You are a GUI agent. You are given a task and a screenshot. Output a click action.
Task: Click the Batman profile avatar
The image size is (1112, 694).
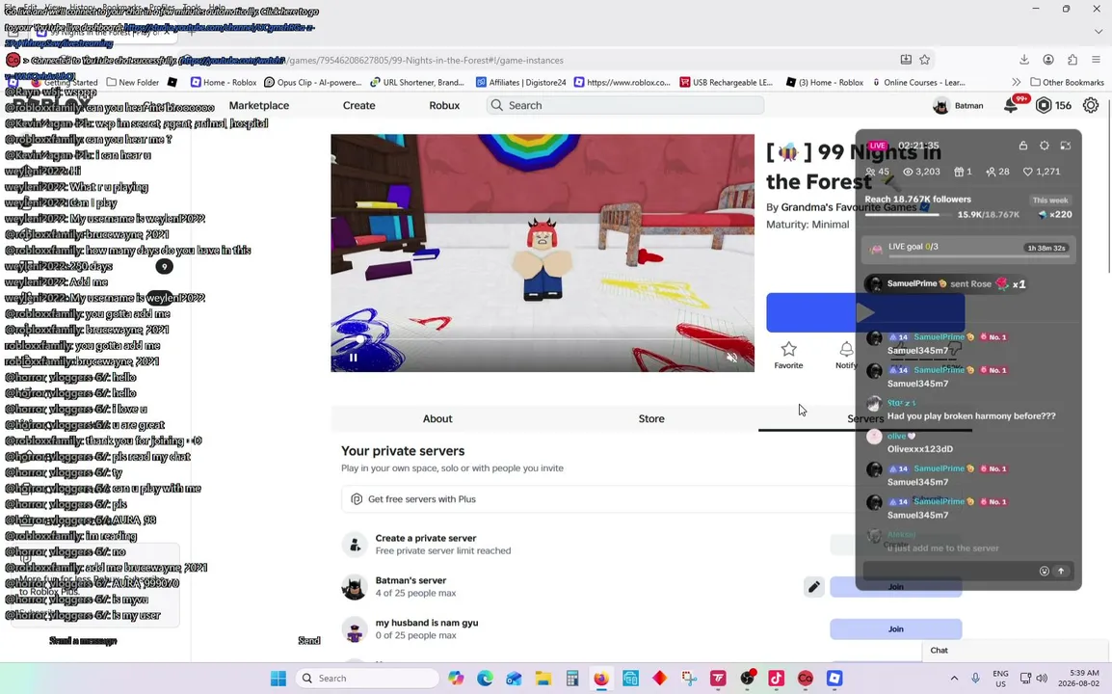tap(941, 106)
